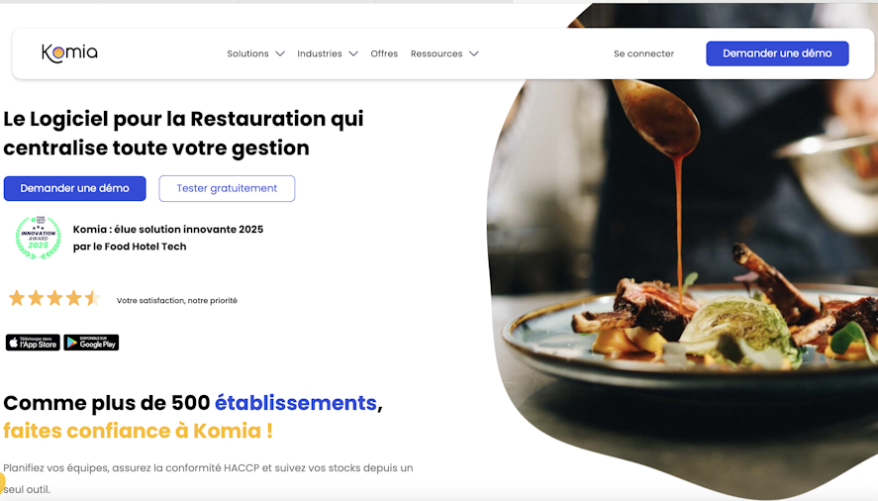Image resolution: width=878 pixels, height=501 pixels.
Task: Click the Komia logo in header
Action: [x=69, y=53]
